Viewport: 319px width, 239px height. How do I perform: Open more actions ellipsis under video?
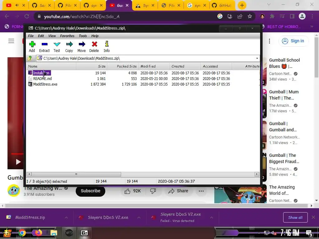tap(201, 191)
